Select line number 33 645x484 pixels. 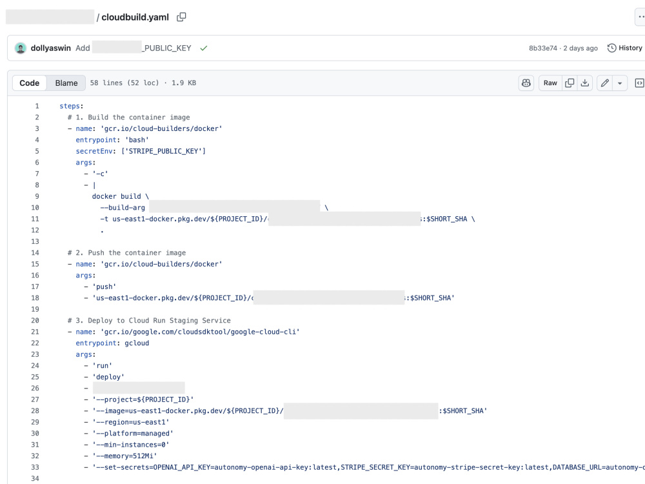pos(35,467)
